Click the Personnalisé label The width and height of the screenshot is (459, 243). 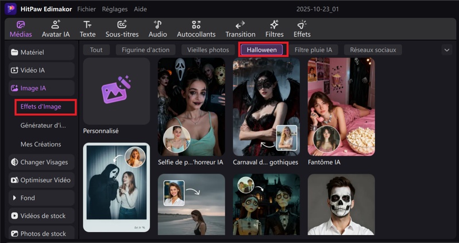pos(101,131)
